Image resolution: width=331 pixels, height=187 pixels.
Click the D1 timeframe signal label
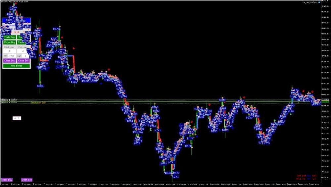coord(314,179)
